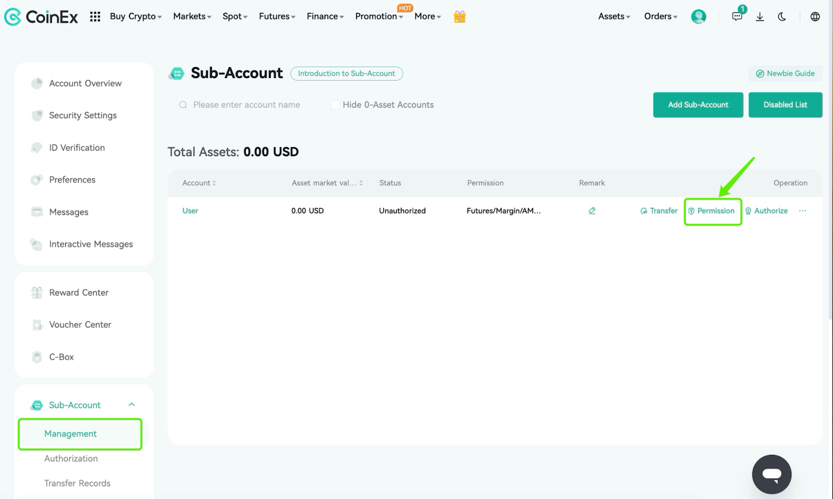Open the messages chat notification icon
Image resolution: width=833 pixels, height=499 pixels.
click(x=738, y=16)
